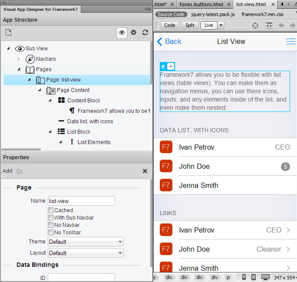Click the Pages book icon
The width and height of the screenshot is (297, 282).
pyautogui.click(x=30, y=70)
